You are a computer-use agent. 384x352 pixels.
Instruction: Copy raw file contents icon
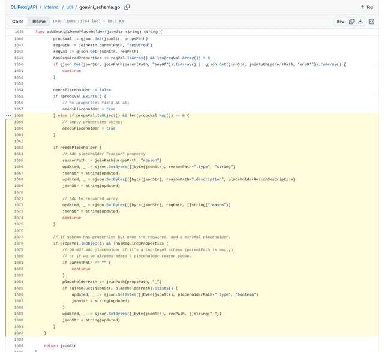pyautogui.click(x=352, y=22)
